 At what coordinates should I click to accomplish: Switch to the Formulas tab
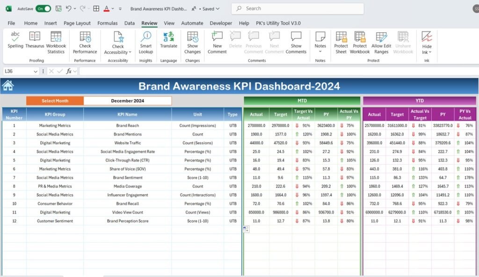[108, 23]
